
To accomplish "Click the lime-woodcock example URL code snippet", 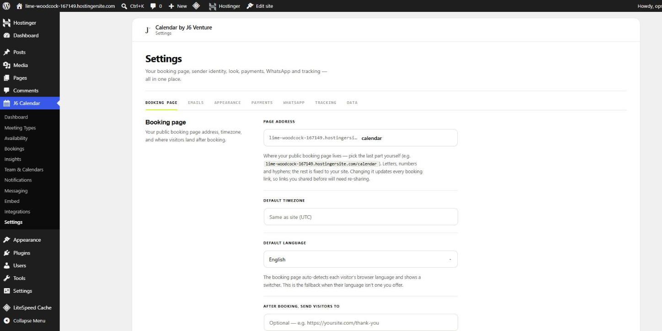I will 321,164.
